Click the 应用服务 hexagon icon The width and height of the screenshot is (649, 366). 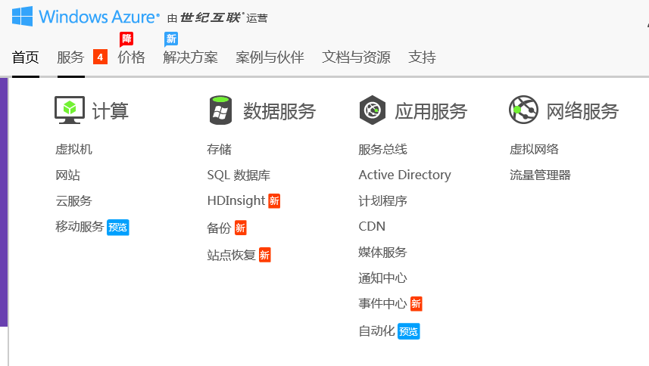coord(373,110)
